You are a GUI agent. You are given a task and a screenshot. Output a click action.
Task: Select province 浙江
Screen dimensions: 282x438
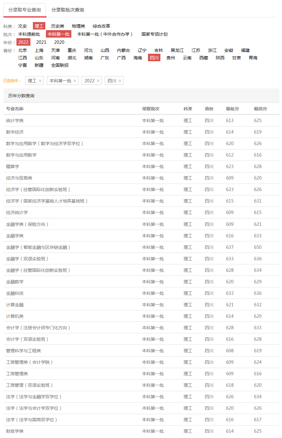pyautogui.click(x=212, y=50)
